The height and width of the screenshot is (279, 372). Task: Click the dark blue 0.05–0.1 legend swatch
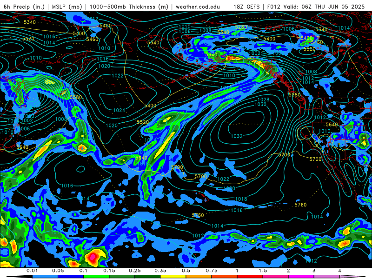[x=71, y=277]
